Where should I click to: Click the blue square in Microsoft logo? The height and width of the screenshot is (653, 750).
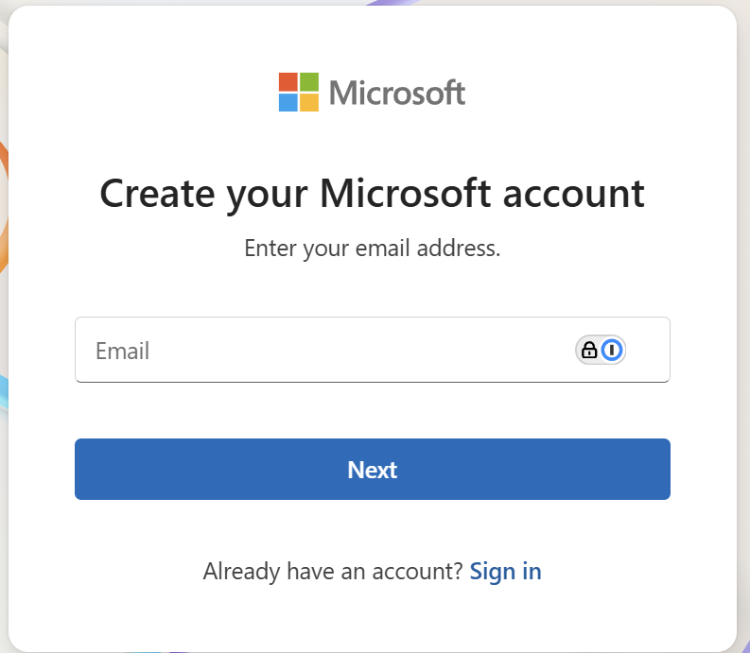[288, 102]
